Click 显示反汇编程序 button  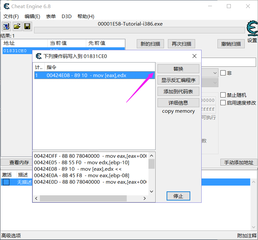click(178, 80)
